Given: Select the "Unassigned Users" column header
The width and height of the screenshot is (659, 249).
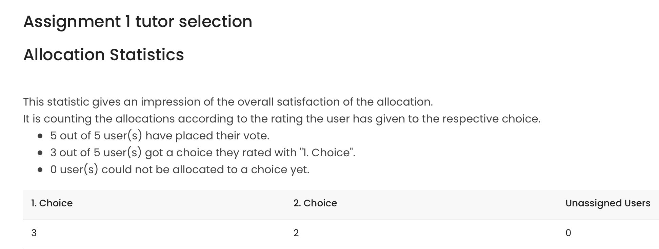Looking at the screenshot, I should (608, 203).
